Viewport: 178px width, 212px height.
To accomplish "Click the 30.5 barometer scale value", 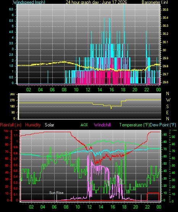I will coord(165,10).
